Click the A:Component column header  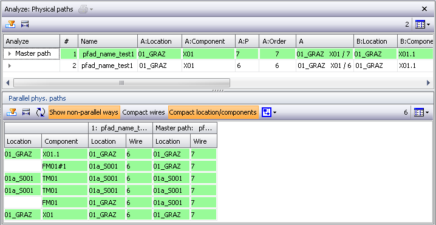(x=209, y=41)
